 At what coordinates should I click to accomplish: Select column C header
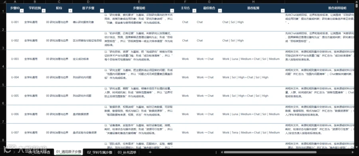click(x=59, y=2)
